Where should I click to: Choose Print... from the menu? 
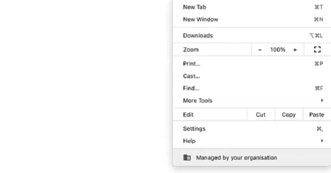(x=252, y=64)
